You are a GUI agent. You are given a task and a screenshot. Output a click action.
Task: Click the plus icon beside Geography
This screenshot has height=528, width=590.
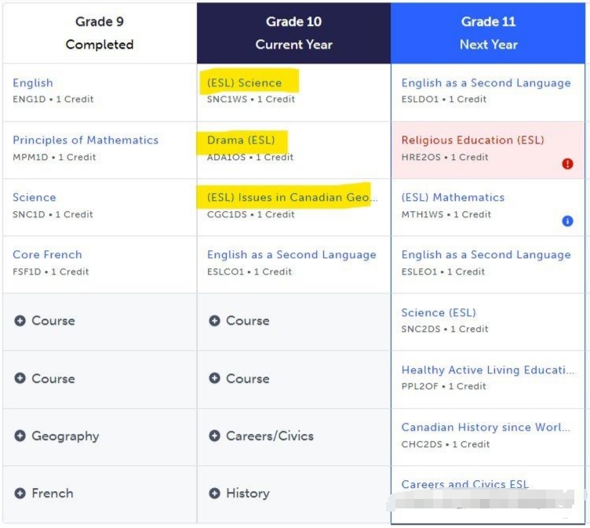click(20, 435)
